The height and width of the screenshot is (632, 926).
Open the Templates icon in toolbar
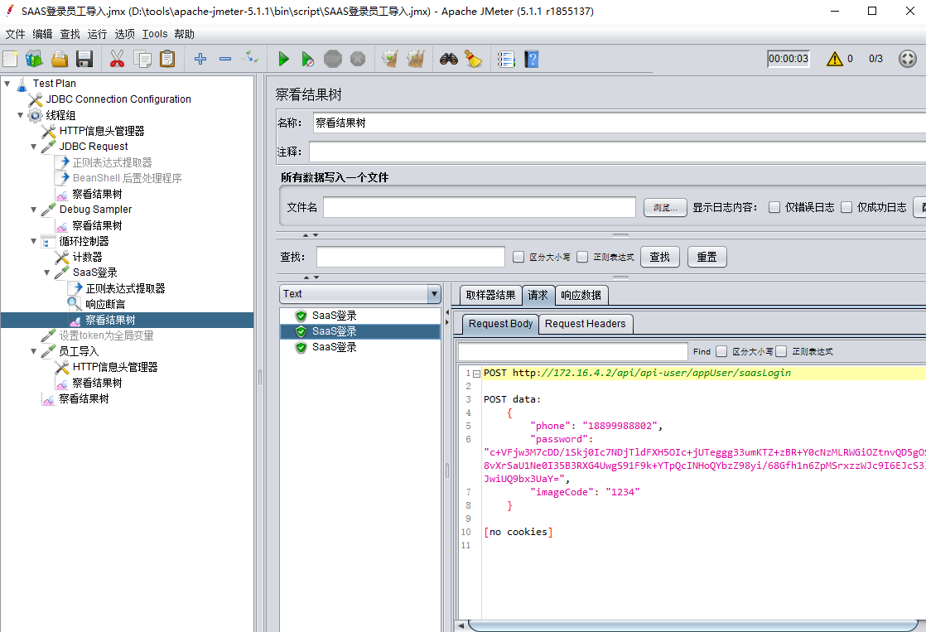coord(34,59)
